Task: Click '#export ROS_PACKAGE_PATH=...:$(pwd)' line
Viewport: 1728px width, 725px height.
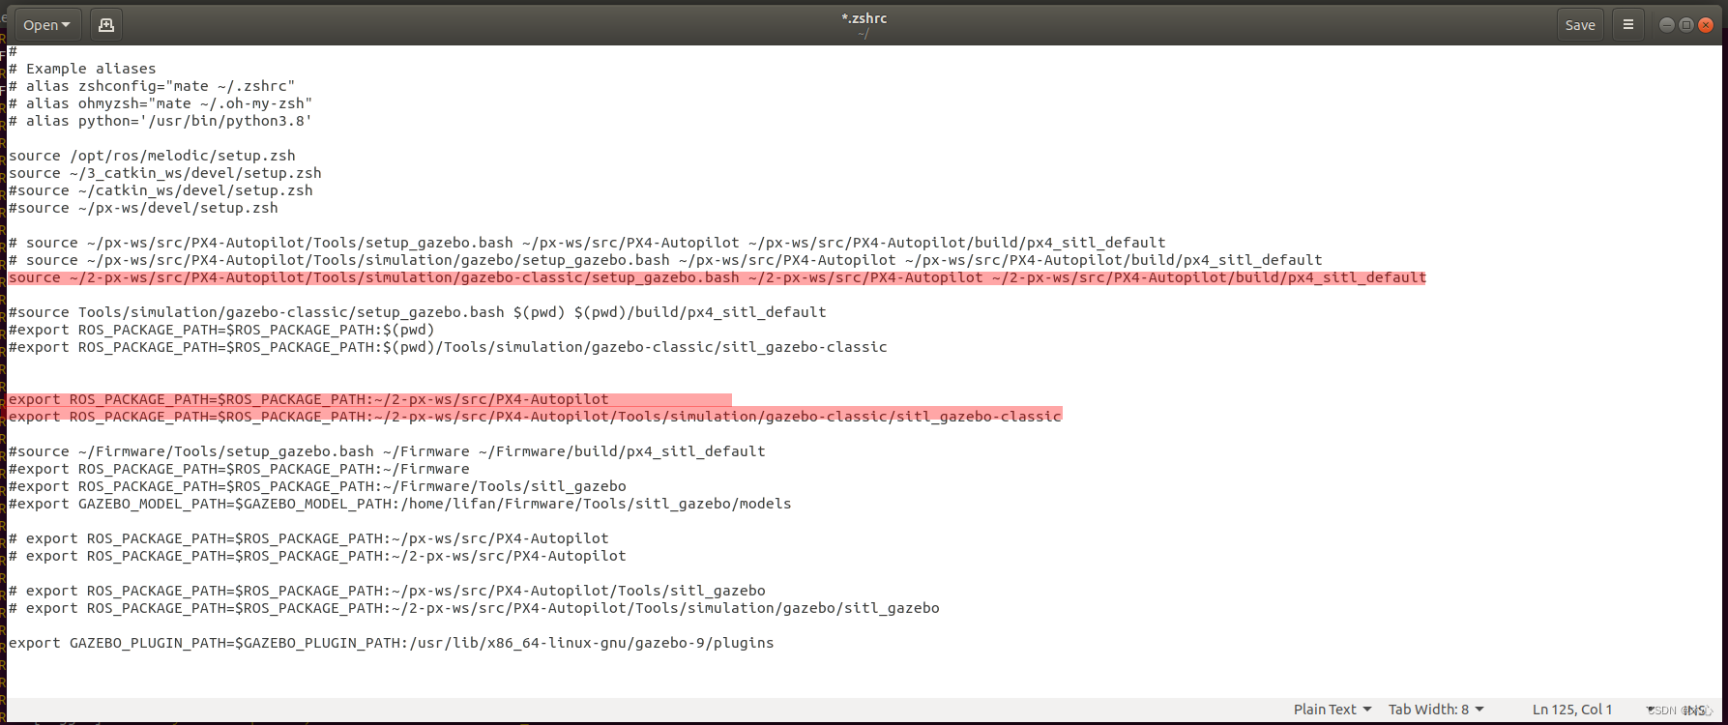Action: [x=221, y=330]
